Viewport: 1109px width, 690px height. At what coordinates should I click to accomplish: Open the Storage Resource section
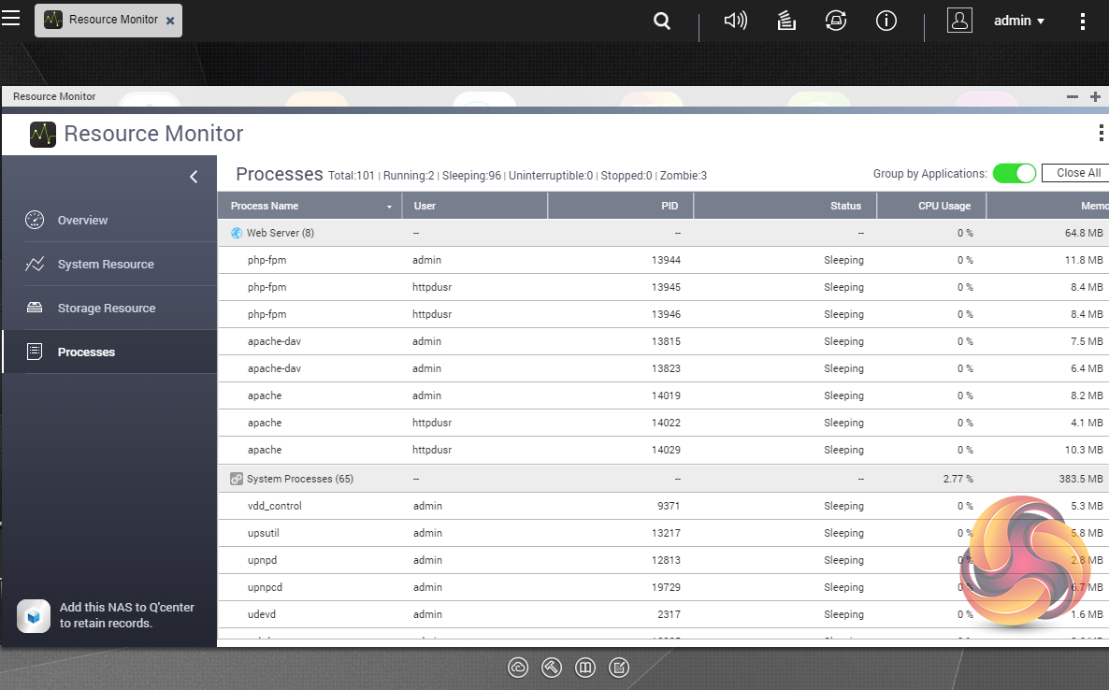[106, 309]
